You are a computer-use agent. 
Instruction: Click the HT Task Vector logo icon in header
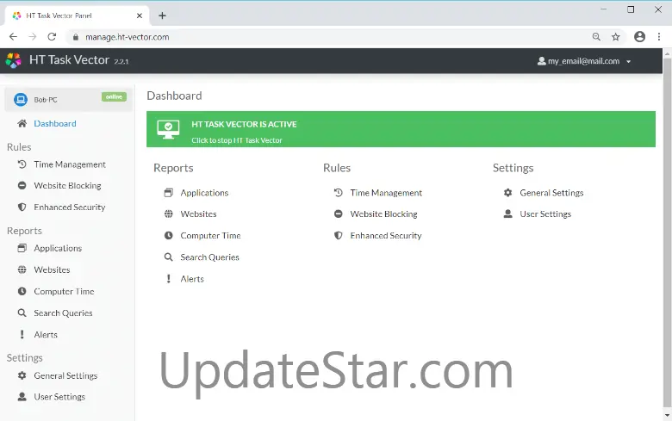pyautogui.click(x=13, y=61)
